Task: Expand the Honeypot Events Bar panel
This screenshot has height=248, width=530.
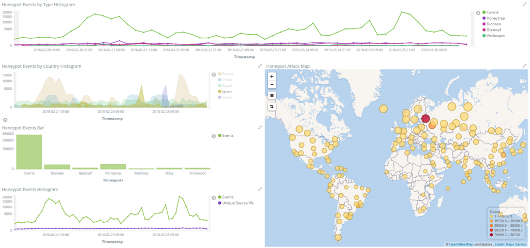Action: tap(260, 127)
